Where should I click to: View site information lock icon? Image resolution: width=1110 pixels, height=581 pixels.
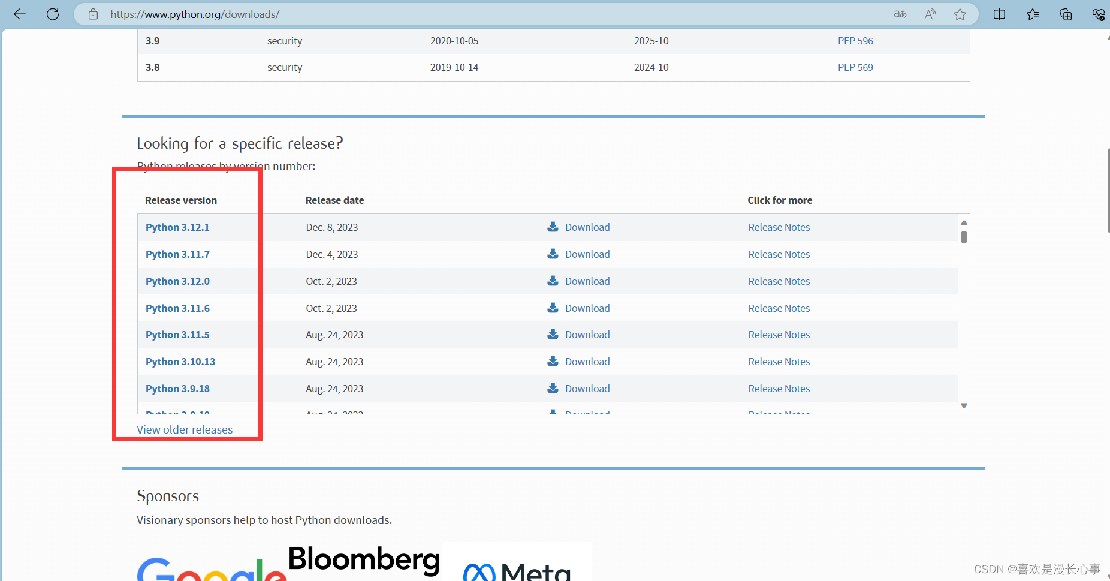(93, 14)
